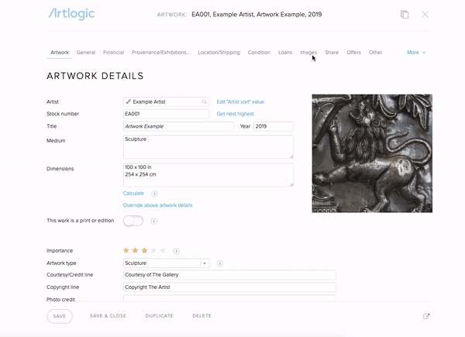The image size is (465, 337).
Task: Expand the More tabs menu
Action: click(x=416, y=53)
